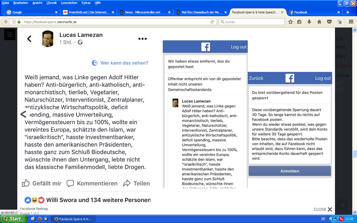Open the black site menu hamburger icon

point(10,35)
